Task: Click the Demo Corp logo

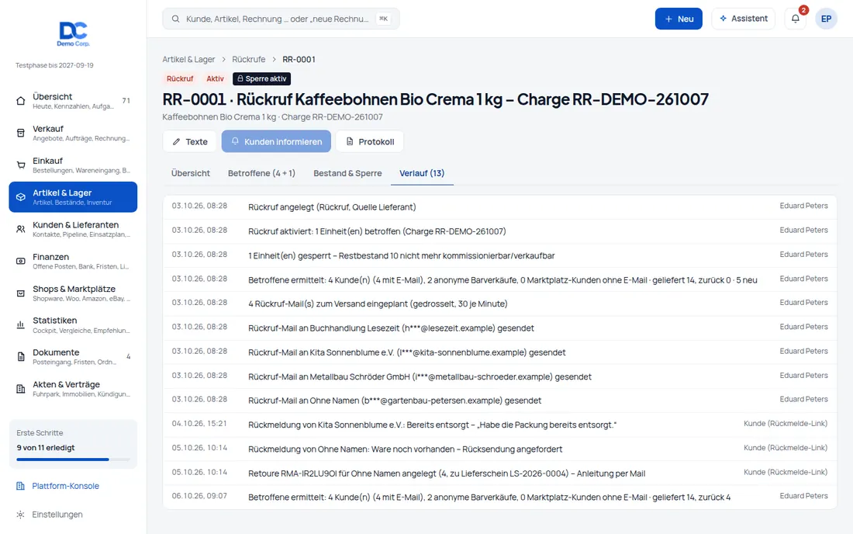Action: [x=74, y=33]
